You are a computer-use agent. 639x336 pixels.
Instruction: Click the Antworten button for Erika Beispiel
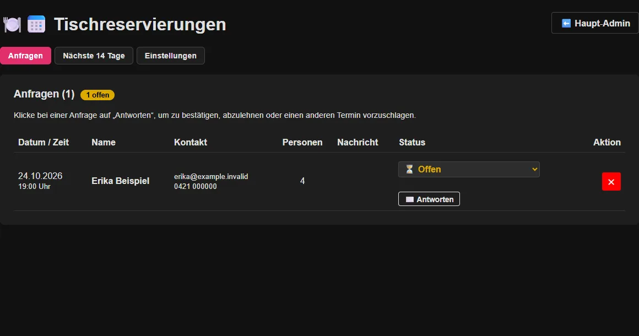[429, 199]
